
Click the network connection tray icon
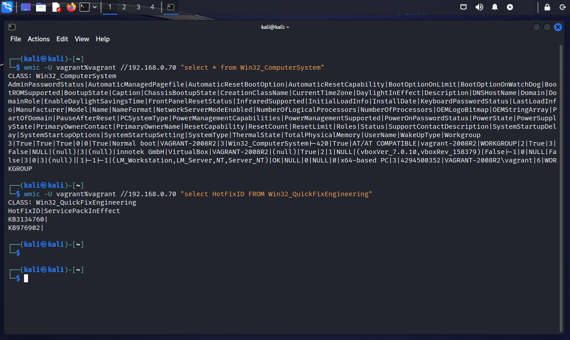tap(464, 7)
